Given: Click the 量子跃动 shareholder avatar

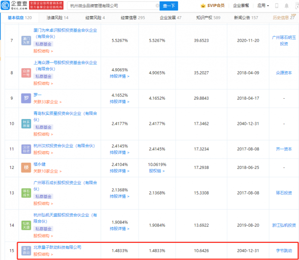Looking at the screenshot, I should coord(26,251).
